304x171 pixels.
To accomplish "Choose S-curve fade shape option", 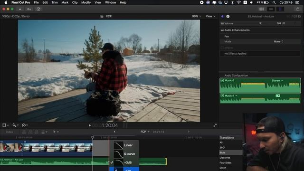I will pos(124,154).
